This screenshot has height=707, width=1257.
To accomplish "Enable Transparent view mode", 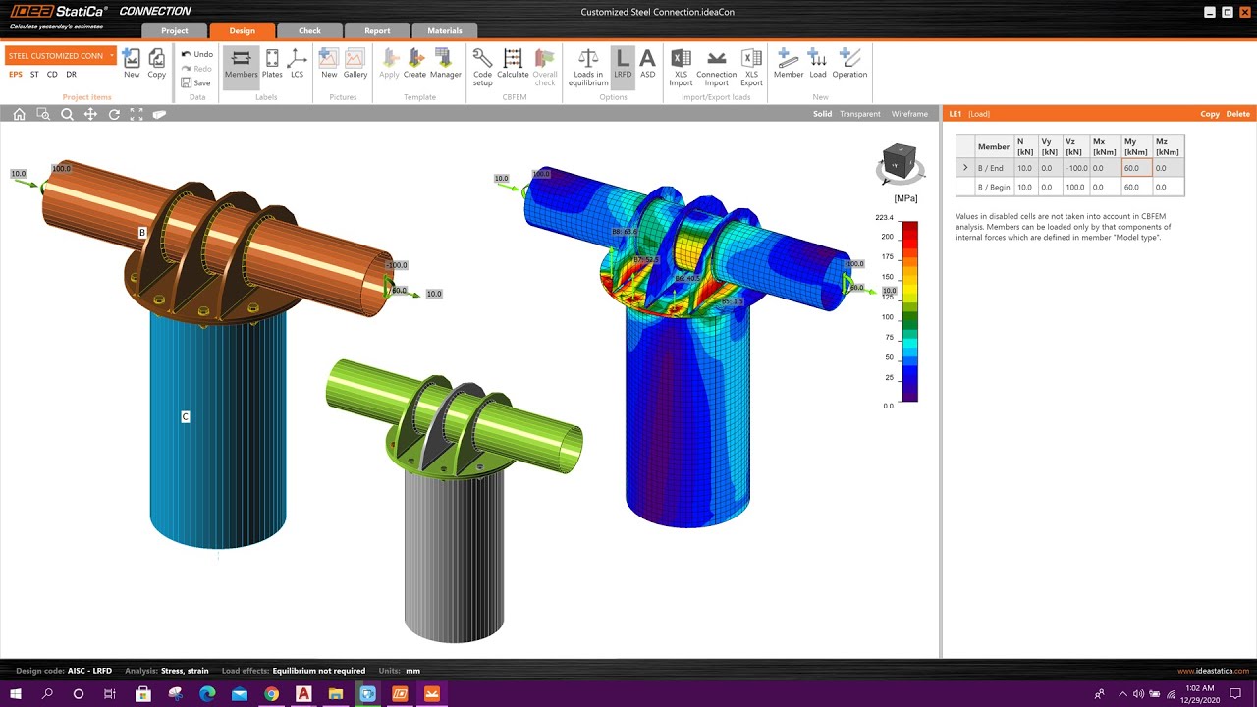I will [x=860, y=114].
